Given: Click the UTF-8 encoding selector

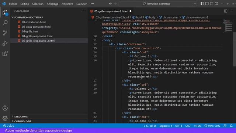Looking at the screenshot, I should click(x=178, y=126).
